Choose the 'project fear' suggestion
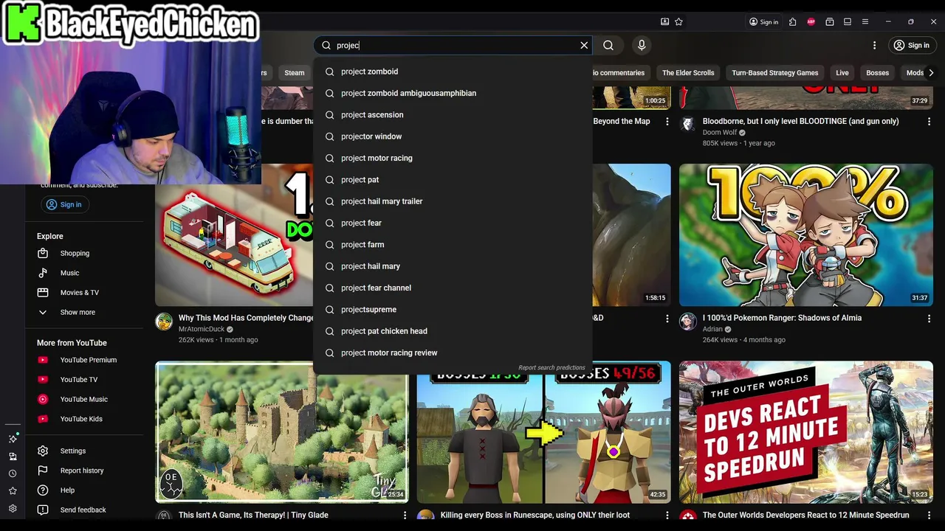This screenshot has height=531, width=945. 453,223
